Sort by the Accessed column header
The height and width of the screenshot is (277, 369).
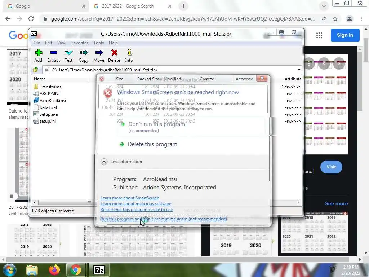point(244,79)
